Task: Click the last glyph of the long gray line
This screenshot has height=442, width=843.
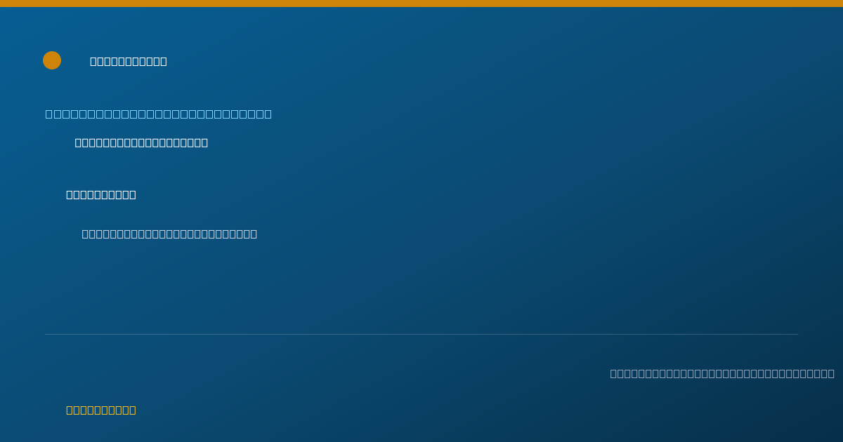Action: coord(254,234)
